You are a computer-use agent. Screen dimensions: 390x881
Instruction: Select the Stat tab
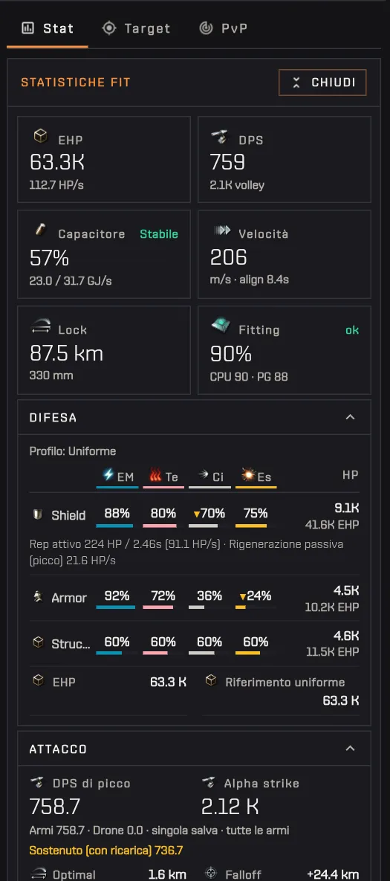coord(47,28)
